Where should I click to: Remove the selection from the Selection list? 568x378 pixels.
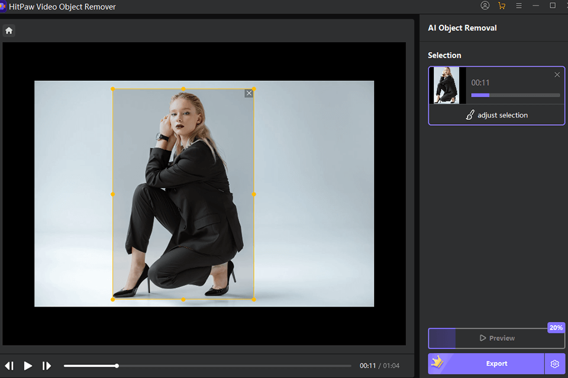(x=557, y=75)
